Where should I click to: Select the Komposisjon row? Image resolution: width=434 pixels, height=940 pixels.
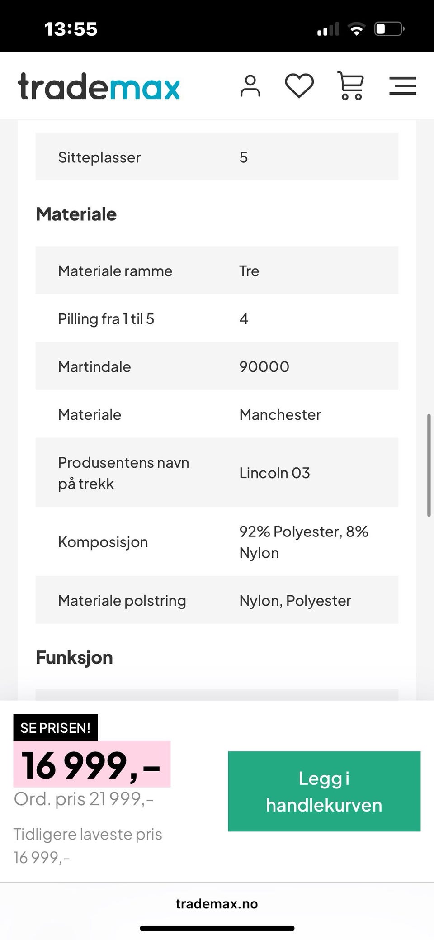[x=217, y=541]
